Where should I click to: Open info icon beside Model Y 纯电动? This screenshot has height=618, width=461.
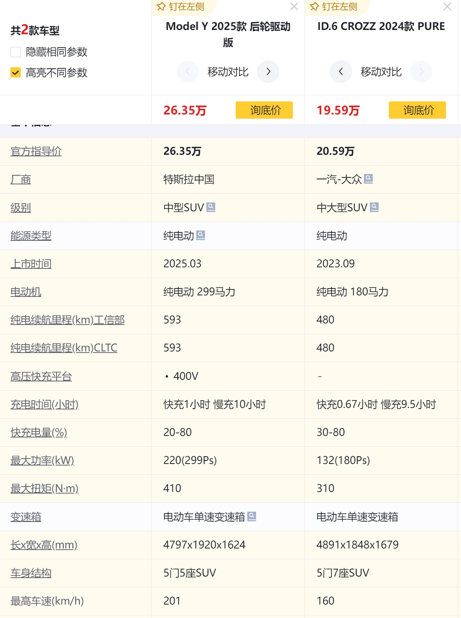tap(201, 235)
